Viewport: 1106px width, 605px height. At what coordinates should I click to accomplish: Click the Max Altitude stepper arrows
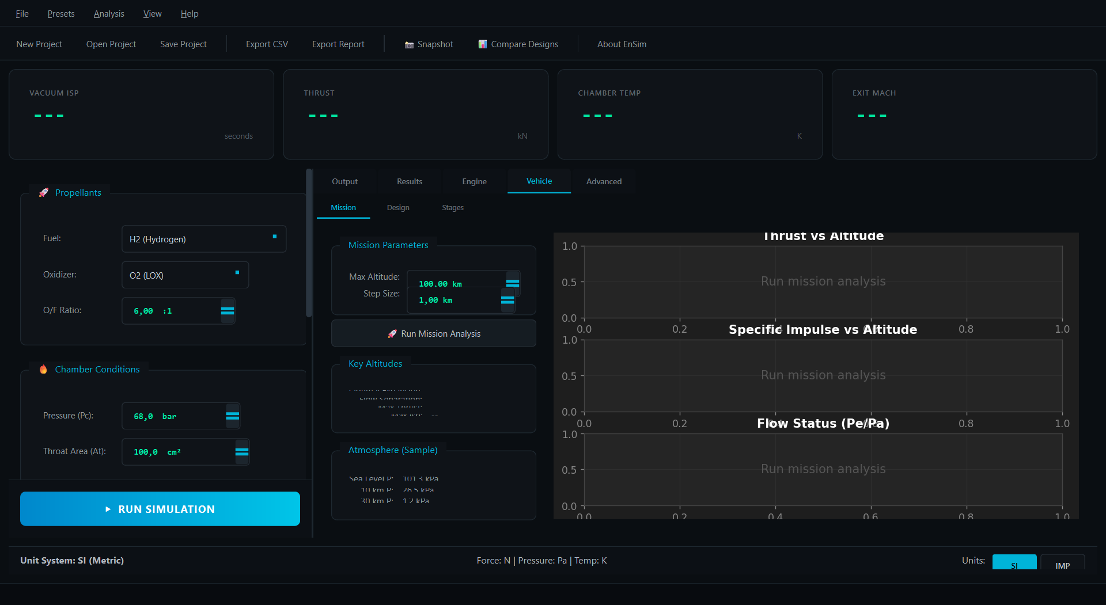tap(513, 283)
